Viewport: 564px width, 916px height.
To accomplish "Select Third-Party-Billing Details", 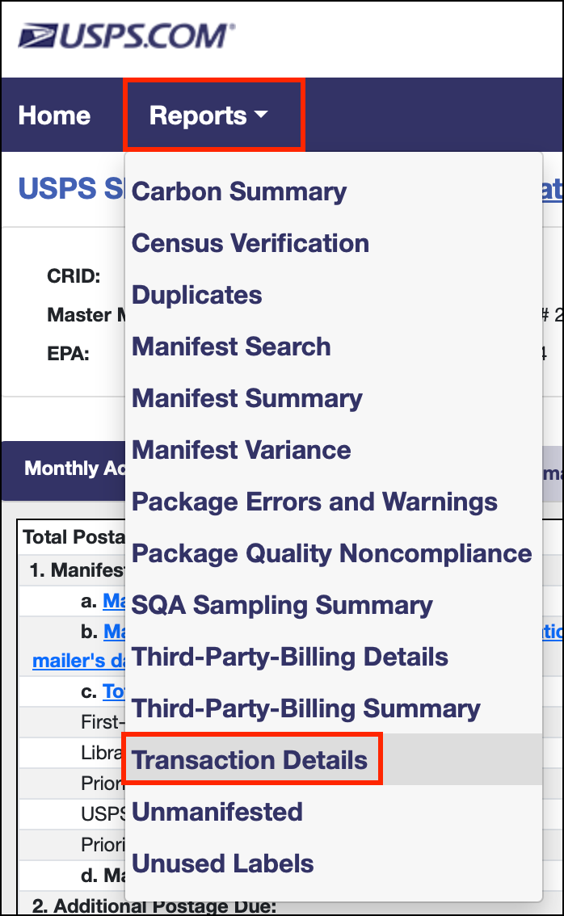I will [290, 657].
